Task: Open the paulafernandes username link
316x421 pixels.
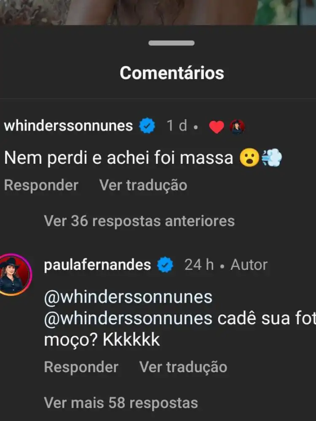Action: pos(97,265)
